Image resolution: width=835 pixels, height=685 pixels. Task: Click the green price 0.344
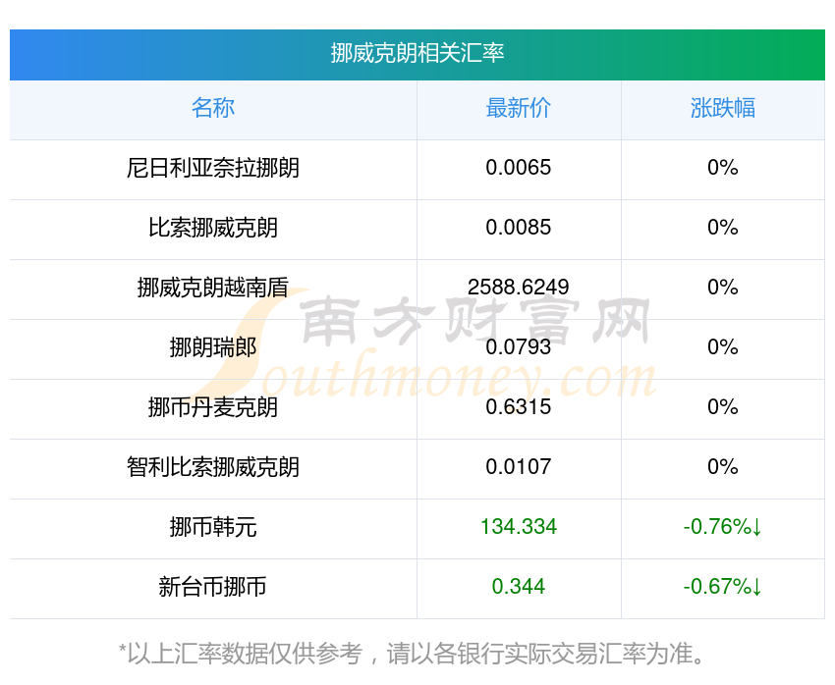pos(518,587)
